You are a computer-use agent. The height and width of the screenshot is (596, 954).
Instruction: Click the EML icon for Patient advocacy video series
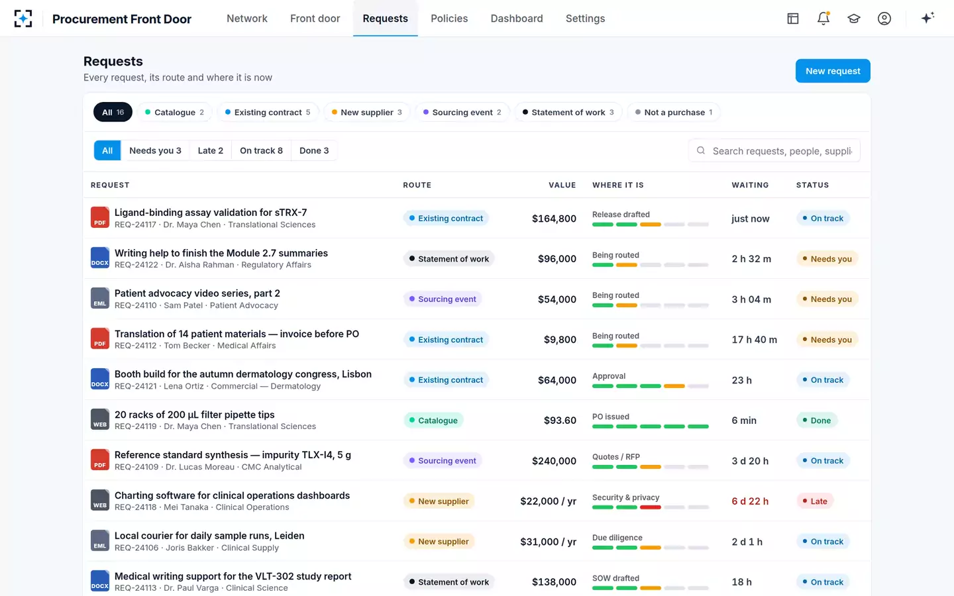point(100,299)
